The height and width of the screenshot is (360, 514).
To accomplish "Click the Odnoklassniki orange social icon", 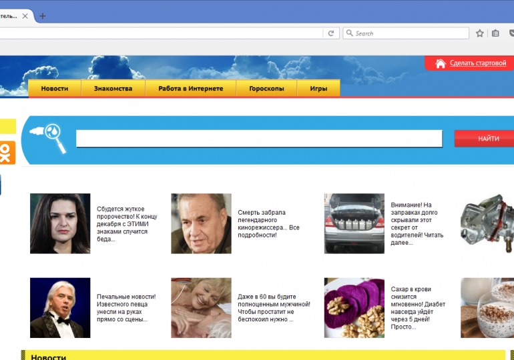I will pos(6,153).
